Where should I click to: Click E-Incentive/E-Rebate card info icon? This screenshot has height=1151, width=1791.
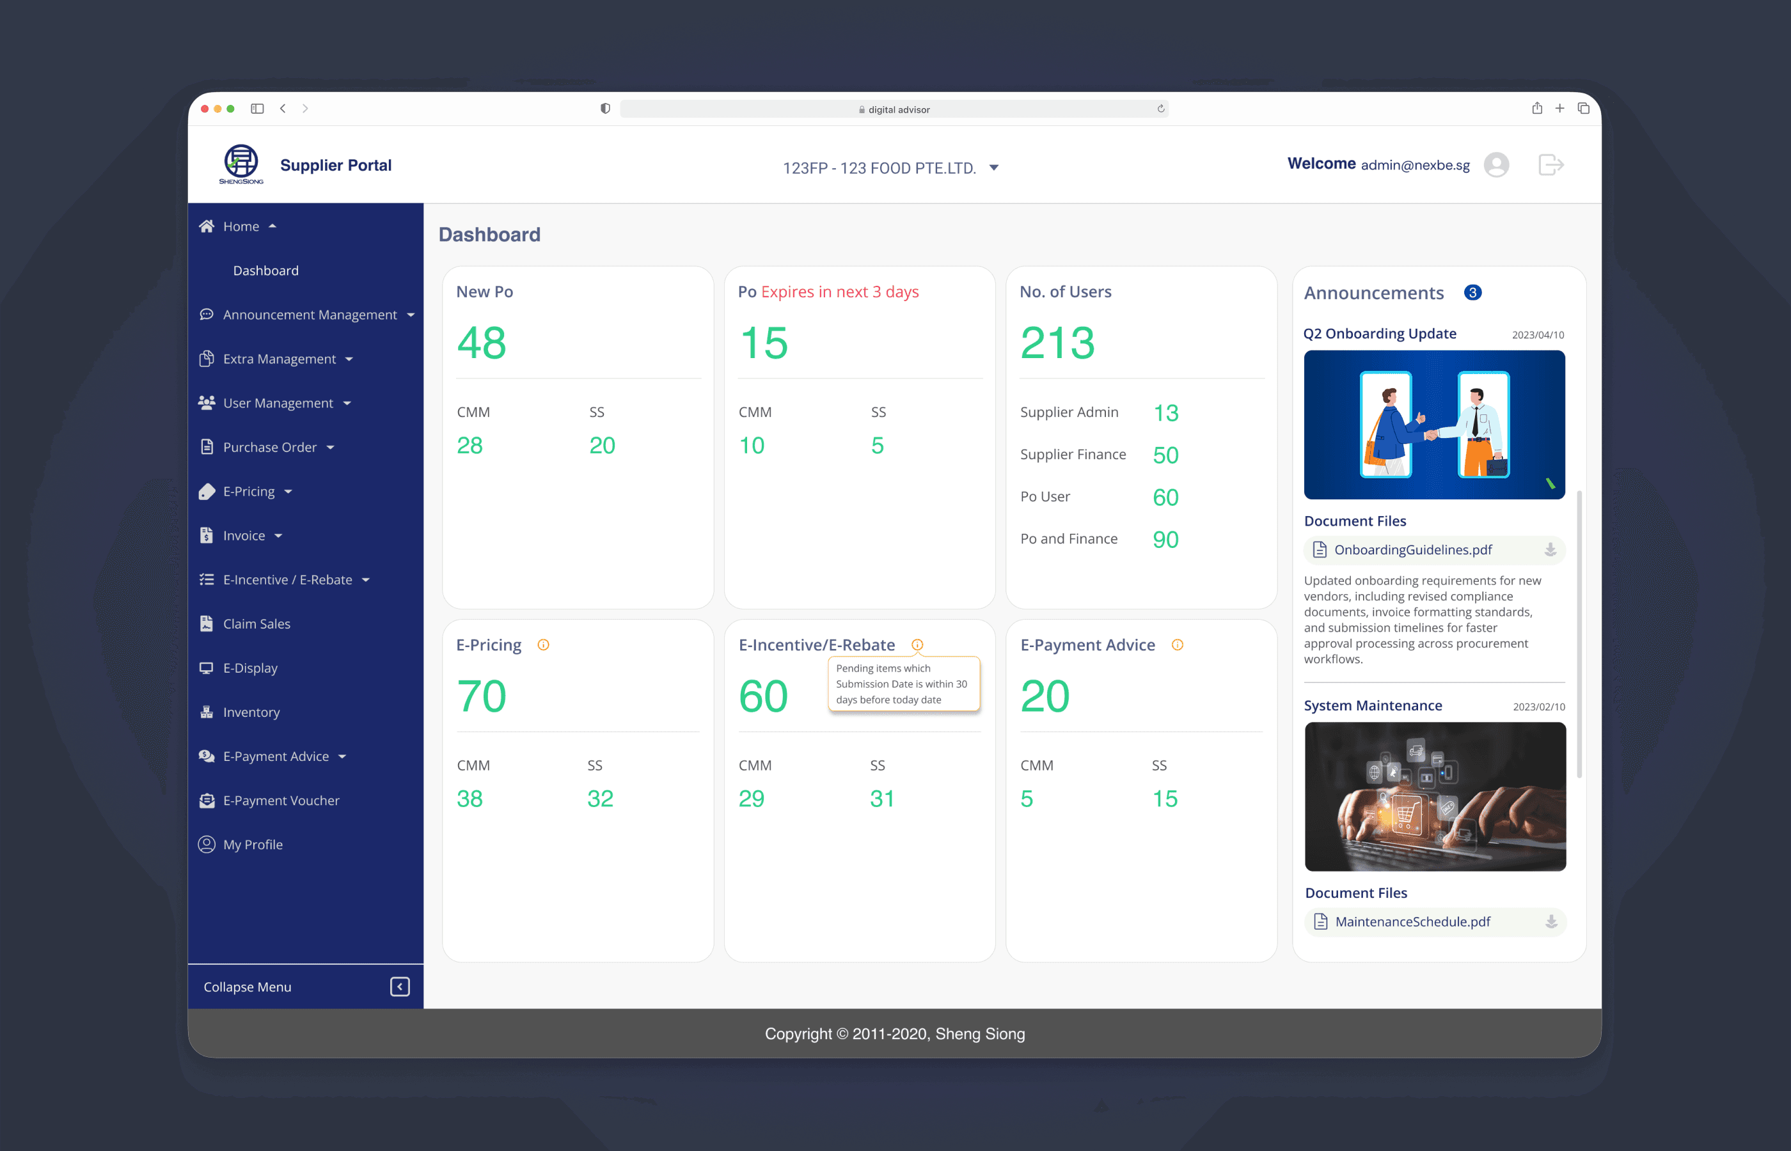(x=917, y=645)
